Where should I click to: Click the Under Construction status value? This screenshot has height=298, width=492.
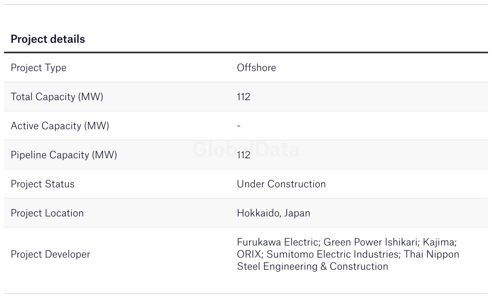click(x=281, y=184)
